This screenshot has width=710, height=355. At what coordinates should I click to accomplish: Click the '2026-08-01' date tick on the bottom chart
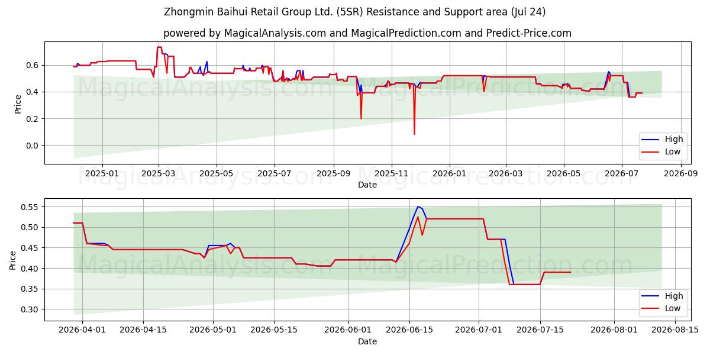tap(615, 330)
